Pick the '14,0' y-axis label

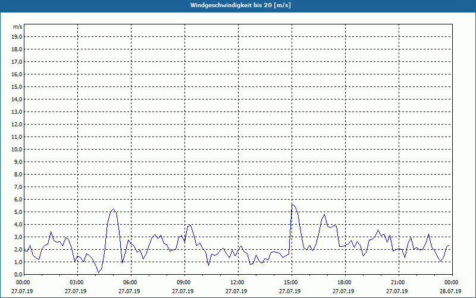[x=17, y=99]
